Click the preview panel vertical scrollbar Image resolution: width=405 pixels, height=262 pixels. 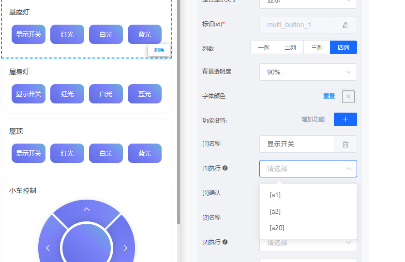[179, 111]
